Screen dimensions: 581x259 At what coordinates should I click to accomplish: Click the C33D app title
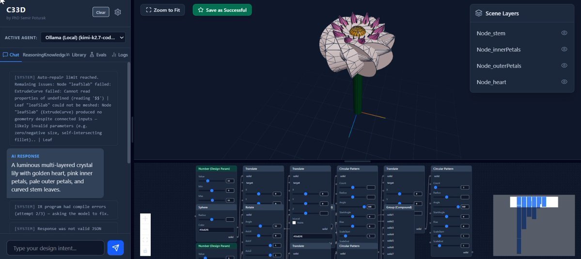pyautogui.click(x=16, y=10)
